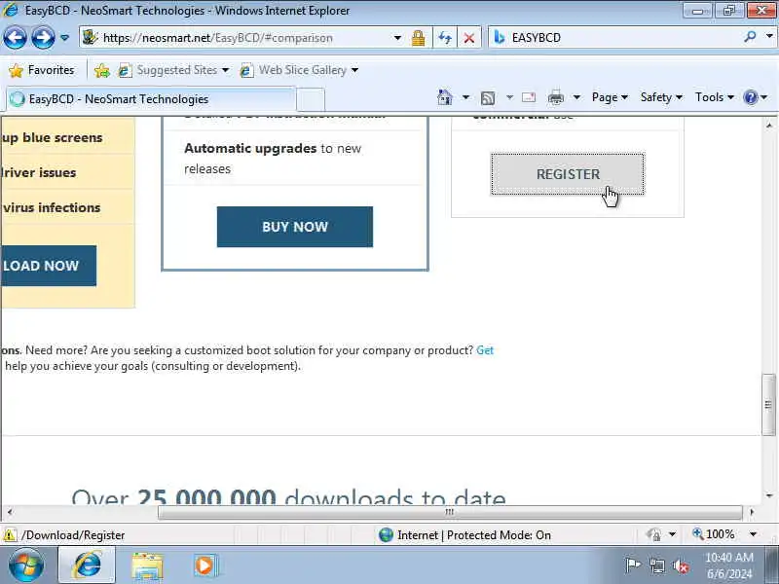The width and height of the screenshot is (779, 584).
Task: Expand the Print options dropdown arrow
Action: pyautogui.click(x=576, y=97)
